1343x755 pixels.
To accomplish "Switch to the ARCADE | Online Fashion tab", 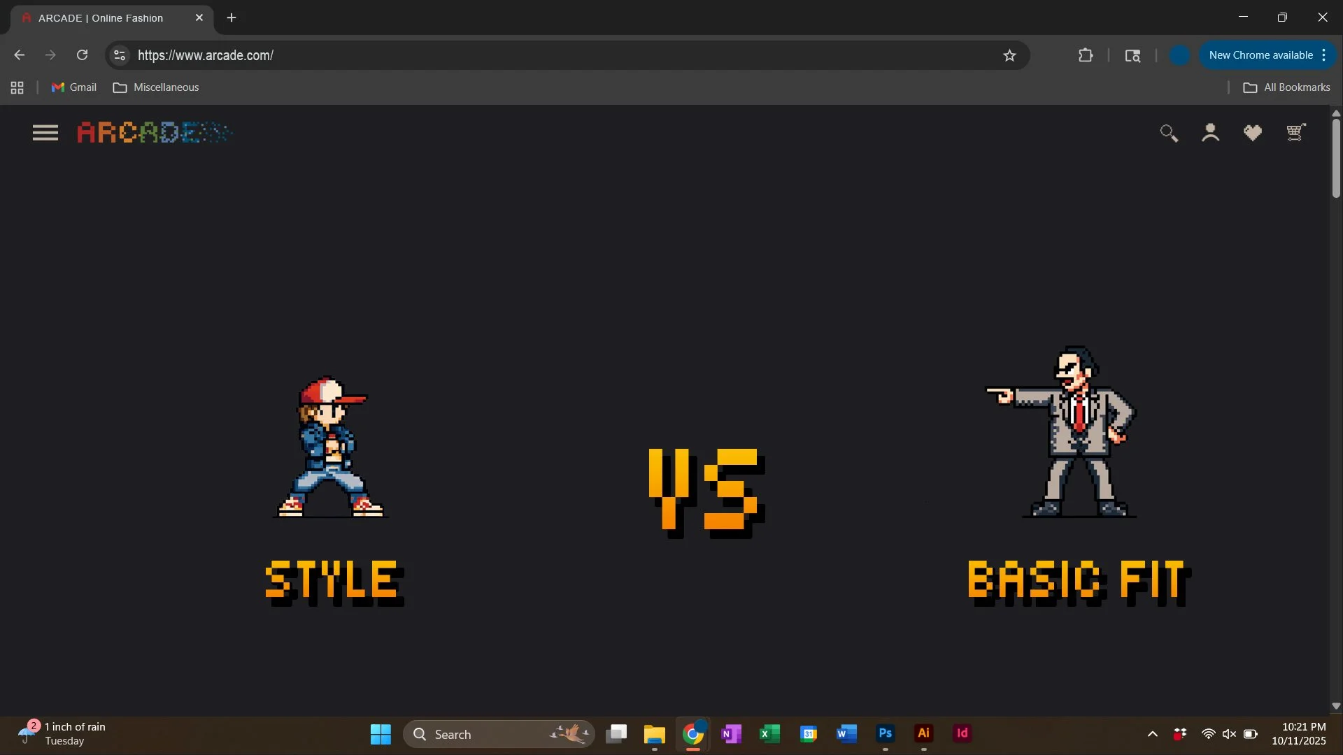I will [101, 18].
